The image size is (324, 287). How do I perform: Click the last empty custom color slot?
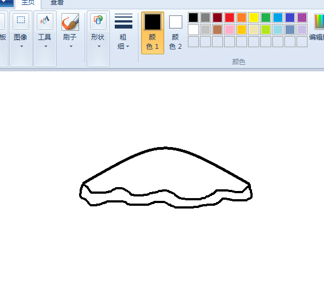pos(302,42)
